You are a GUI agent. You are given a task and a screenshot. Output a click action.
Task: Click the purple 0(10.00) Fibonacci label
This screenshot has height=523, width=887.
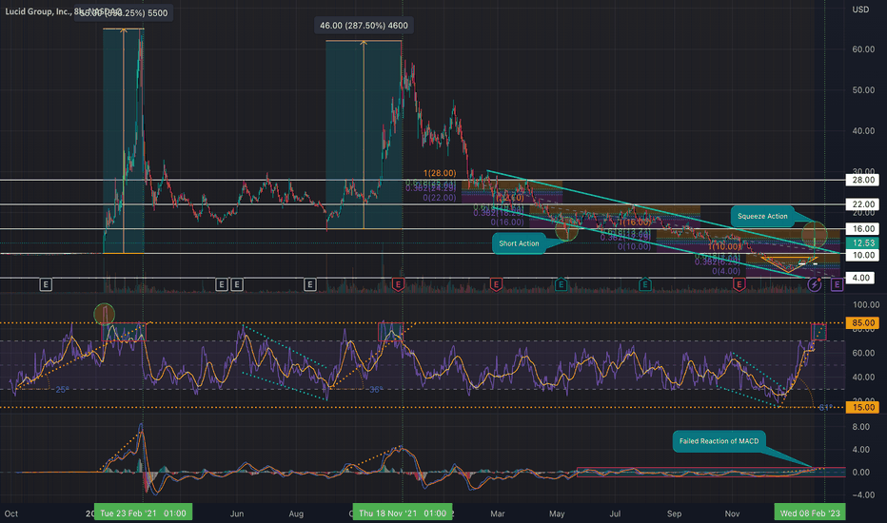pos(634,246)
